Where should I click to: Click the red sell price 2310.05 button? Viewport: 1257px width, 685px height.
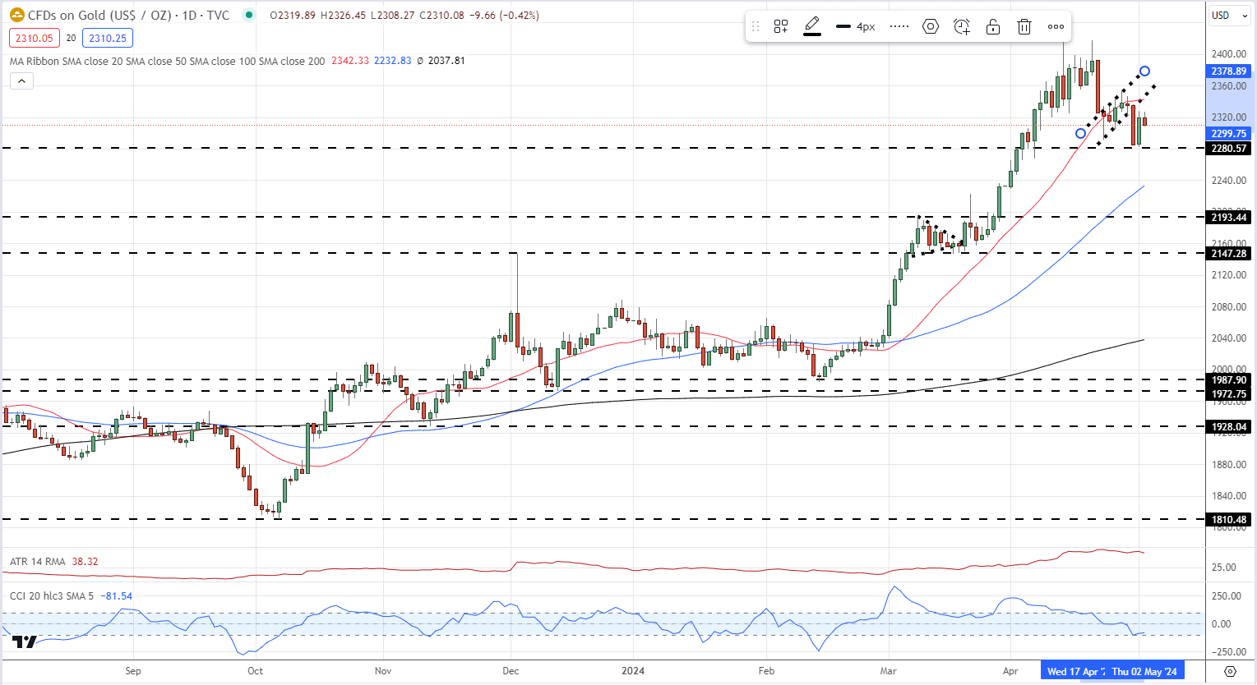35,38
